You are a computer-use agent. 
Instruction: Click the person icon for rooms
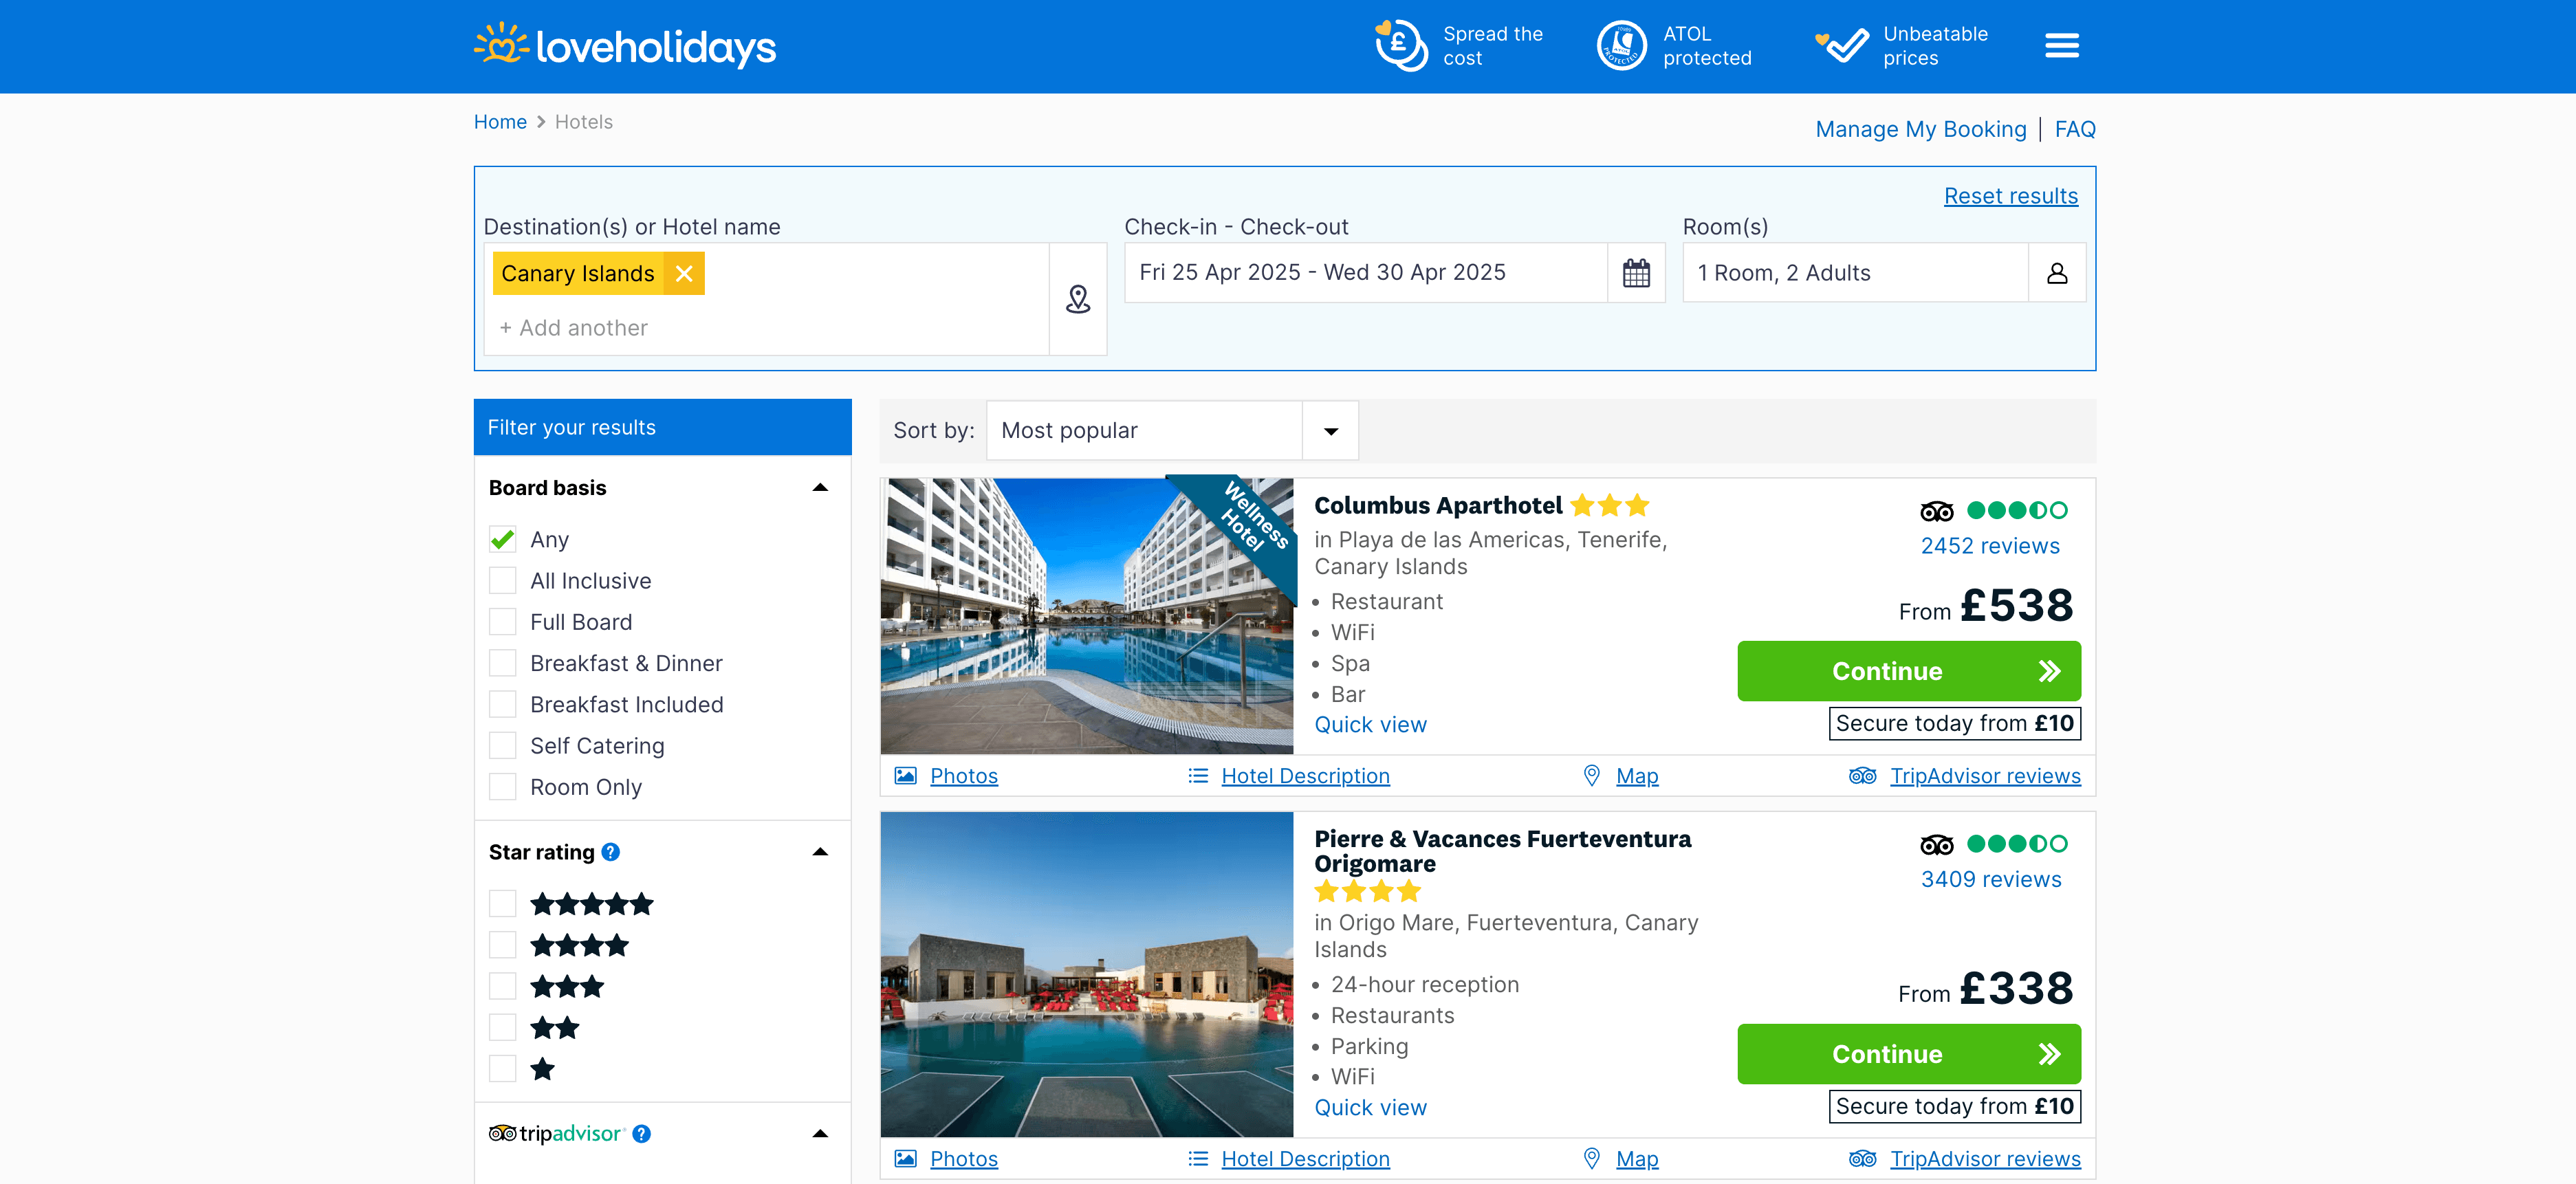(2056, 273)
